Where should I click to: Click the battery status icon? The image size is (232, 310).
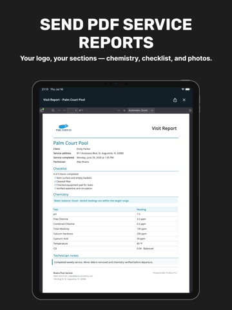coord(188,89)
